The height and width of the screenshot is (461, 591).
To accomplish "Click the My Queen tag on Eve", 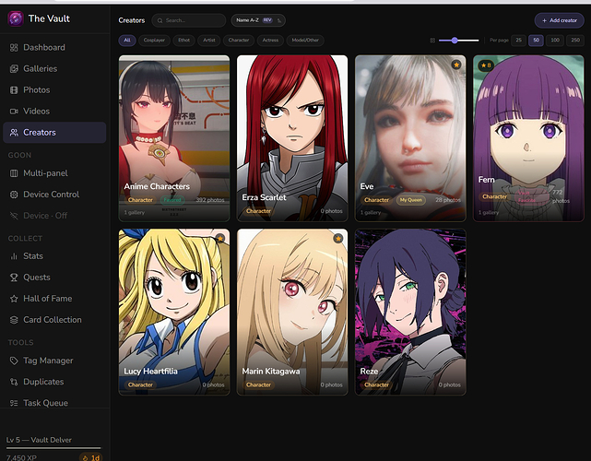I will pos(411,200).
